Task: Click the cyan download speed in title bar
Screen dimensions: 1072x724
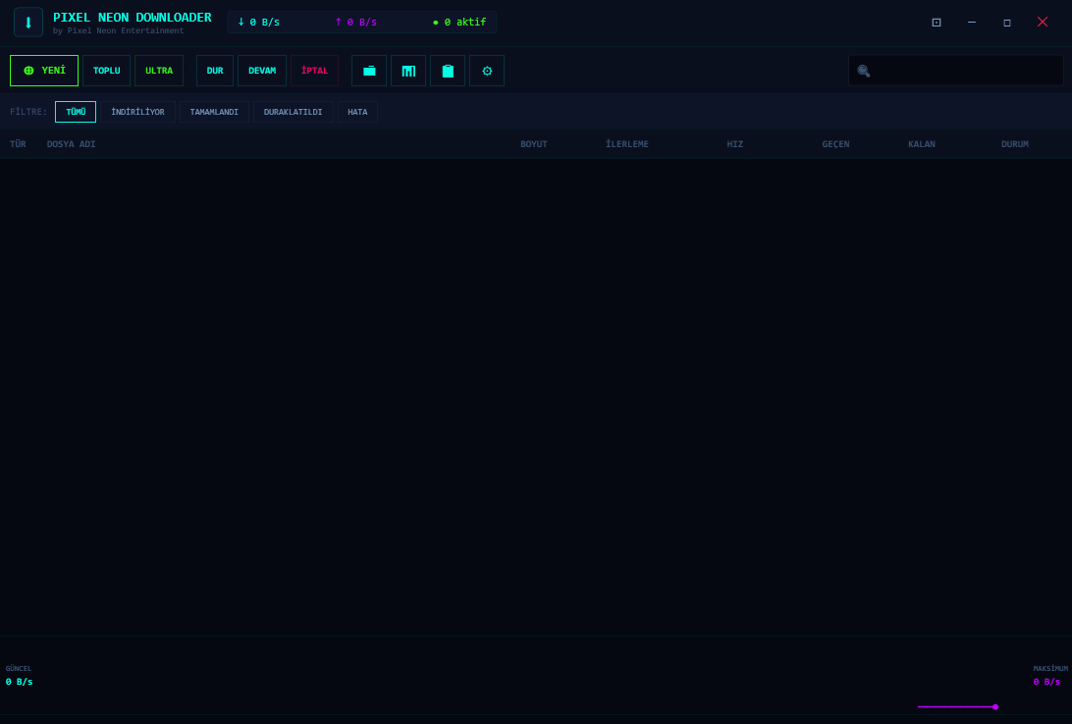Action: click(258, 22)
